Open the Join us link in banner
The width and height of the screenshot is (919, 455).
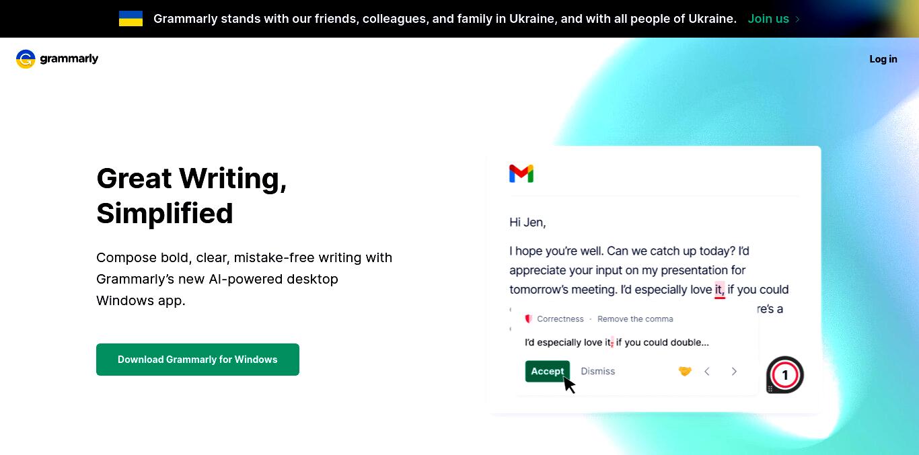768,19
